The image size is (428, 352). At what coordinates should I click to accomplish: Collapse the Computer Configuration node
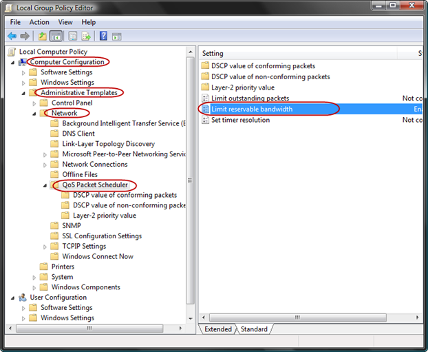(x=12, y=63)
